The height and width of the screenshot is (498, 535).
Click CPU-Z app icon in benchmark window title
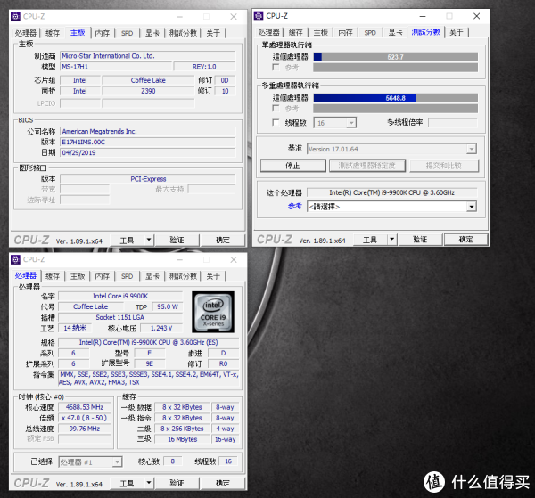(x=259, y=16)
